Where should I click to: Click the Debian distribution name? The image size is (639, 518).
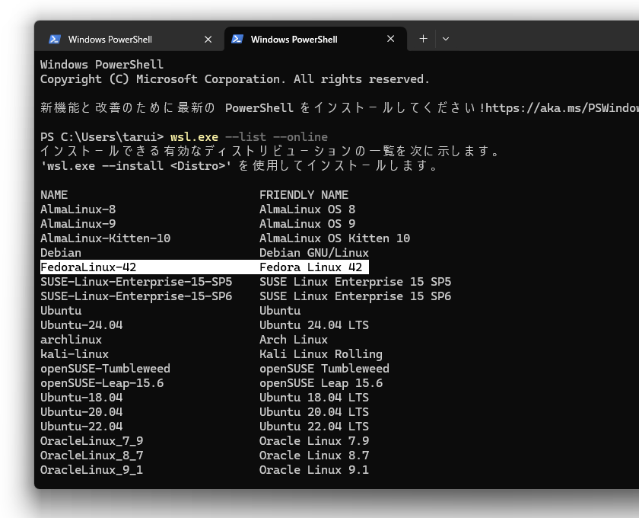click(61, 252)
